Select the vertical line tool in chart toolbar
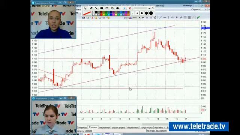240x135 pixels. 169,18
